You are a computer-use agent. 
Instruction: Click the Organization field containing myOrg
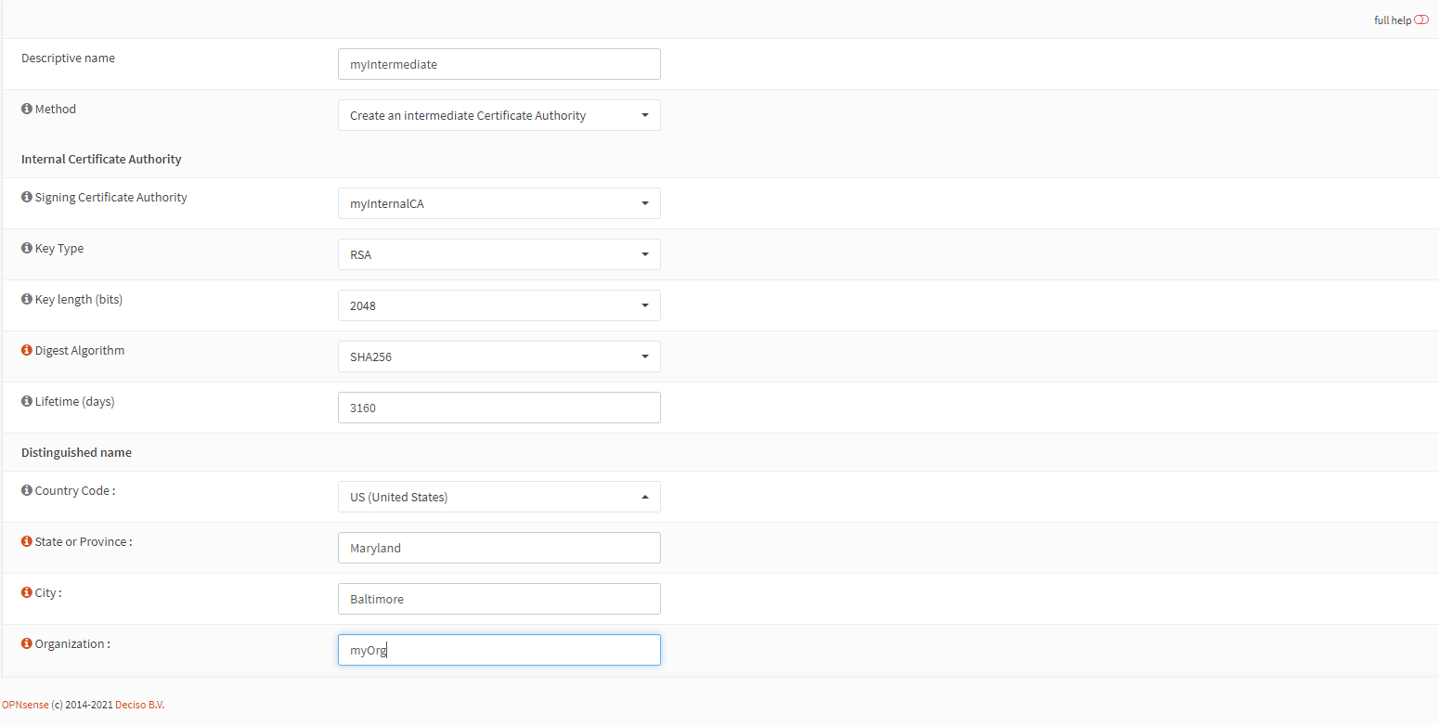point(499,650)
